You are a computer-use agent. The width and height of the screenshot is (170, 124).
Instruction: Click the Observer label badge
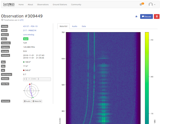[x=5, y=35]
